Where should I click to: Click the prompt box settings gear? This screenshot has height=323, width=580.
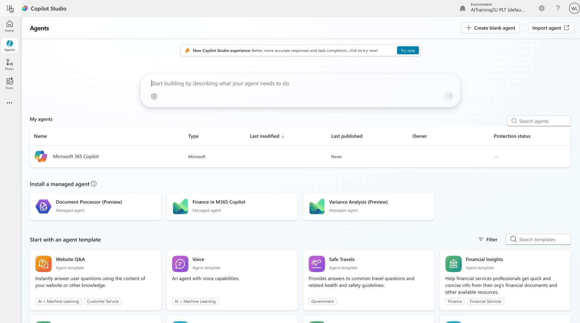pyautogui.click(x=154, y=96)
